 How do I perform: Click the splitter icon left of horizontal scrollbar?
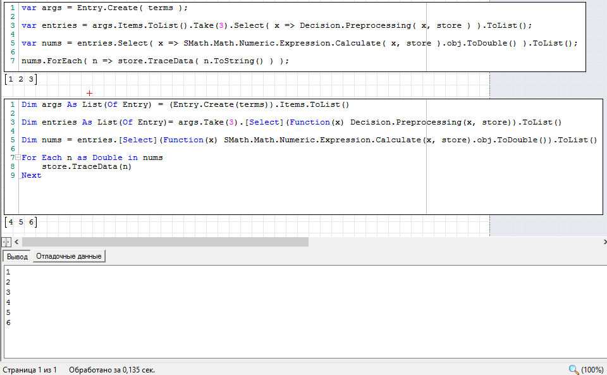[x=6, y=242]
